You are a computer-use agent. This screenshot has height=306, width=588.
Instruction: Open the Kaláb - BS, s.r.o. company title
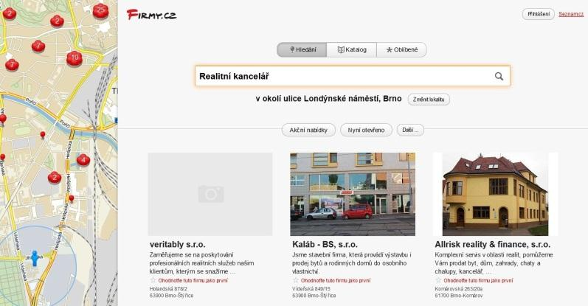pos(325,245)
